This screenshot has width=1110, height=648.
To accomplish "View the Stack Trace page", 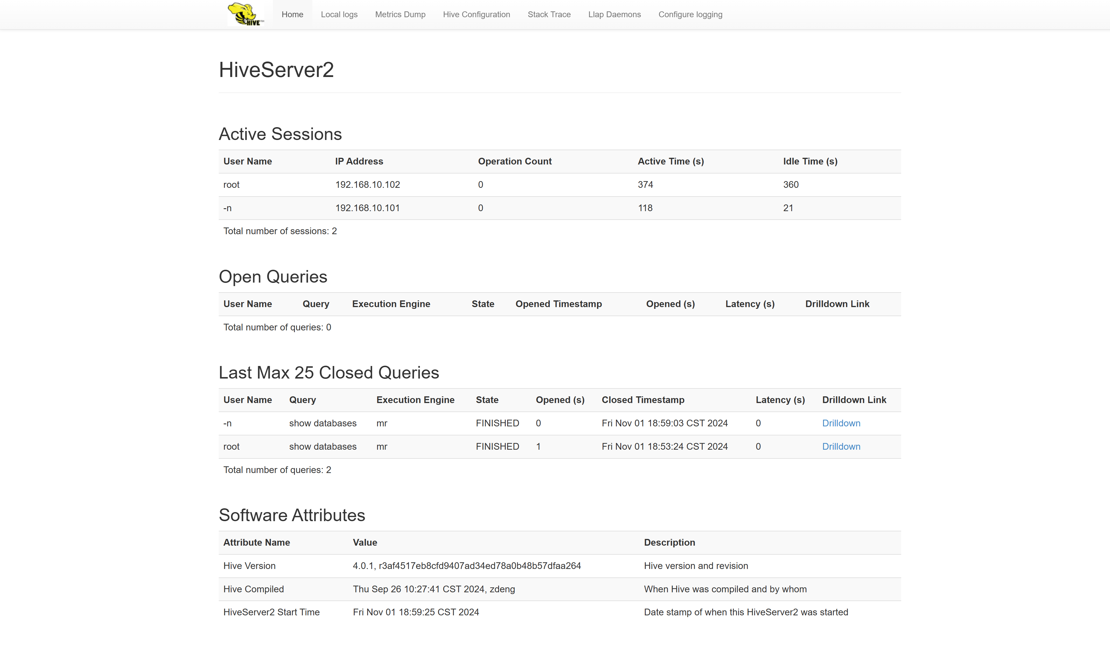I will click(549, 15).
